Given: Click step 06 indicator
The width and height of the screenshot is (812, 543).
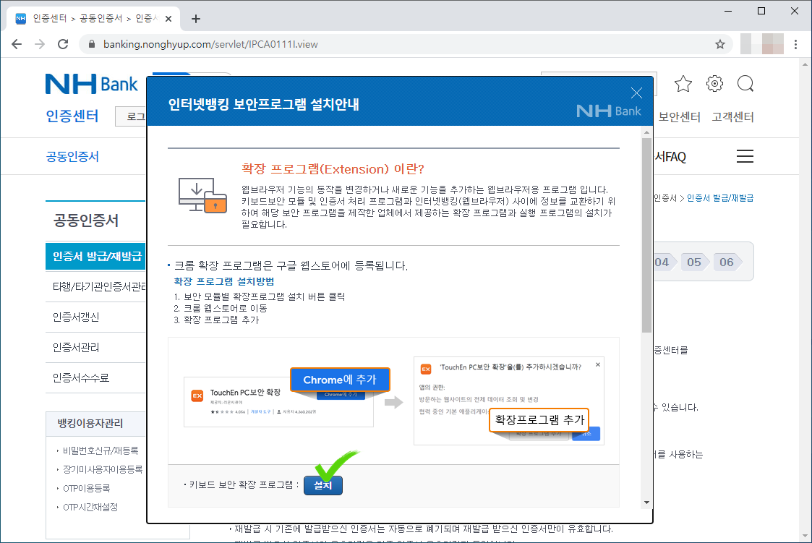Looking at the screenshot, I should pyautogui.click(x=727, y=262).
